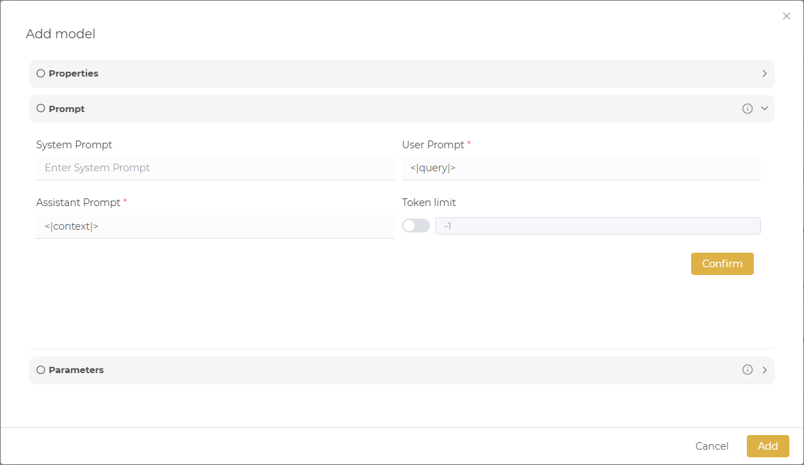804x465 pixels.
Task: Expand the Properties section chevron
Action: pos(764,73)
